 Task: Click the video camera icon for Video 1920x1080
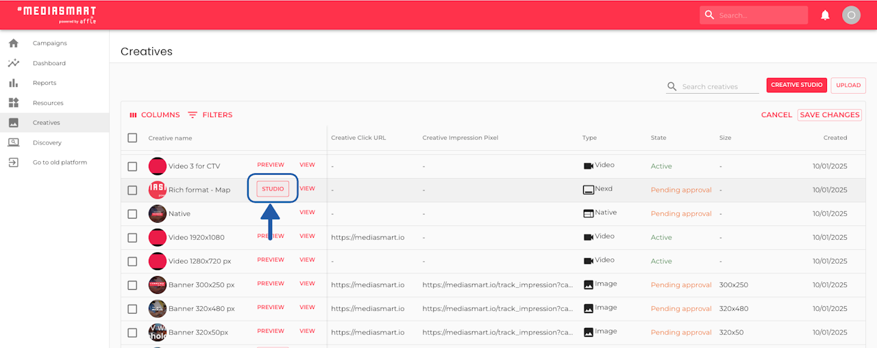pyautogui.click(x=588, y=237)
